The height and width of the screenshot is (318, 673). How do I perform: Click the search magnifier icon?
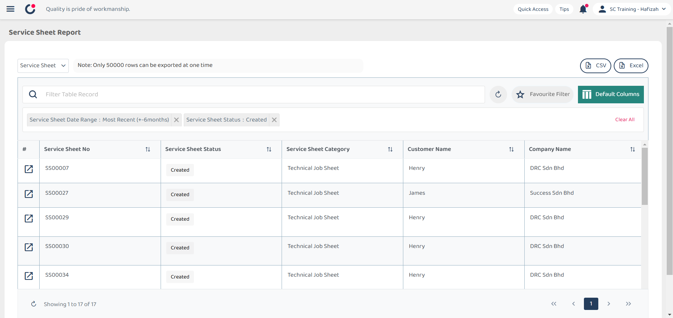click(x=33, y=94)
